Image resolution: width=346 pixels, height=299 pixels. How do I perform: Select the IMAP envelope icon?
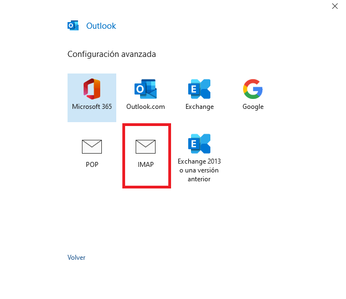coord(146,146)
